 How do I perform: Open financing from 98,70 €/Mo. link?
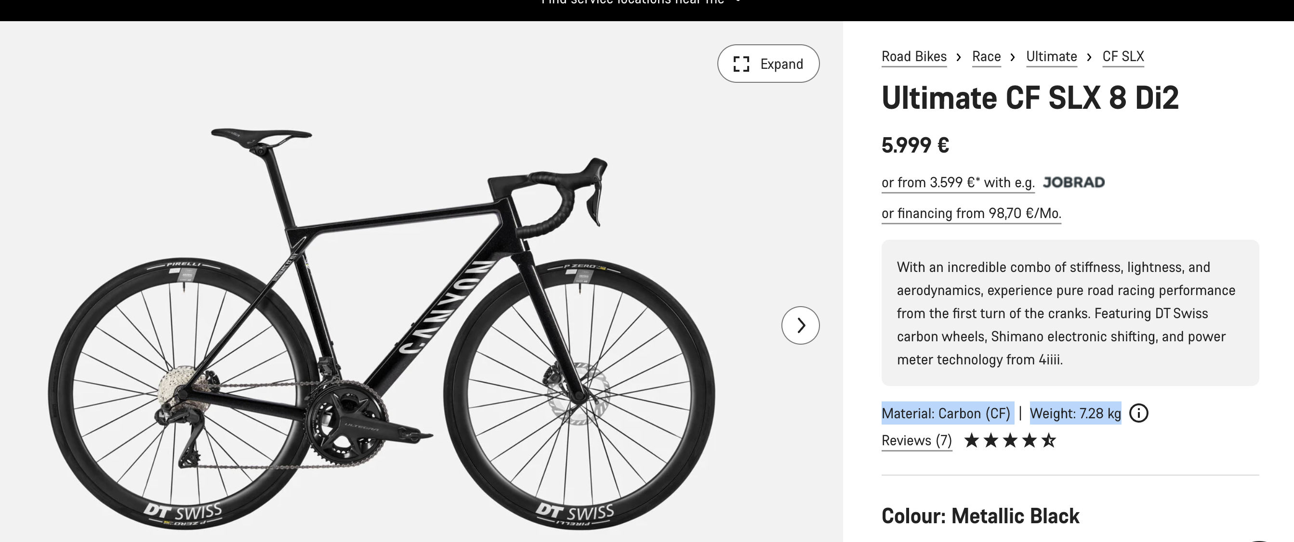click(x=971, y=213)
